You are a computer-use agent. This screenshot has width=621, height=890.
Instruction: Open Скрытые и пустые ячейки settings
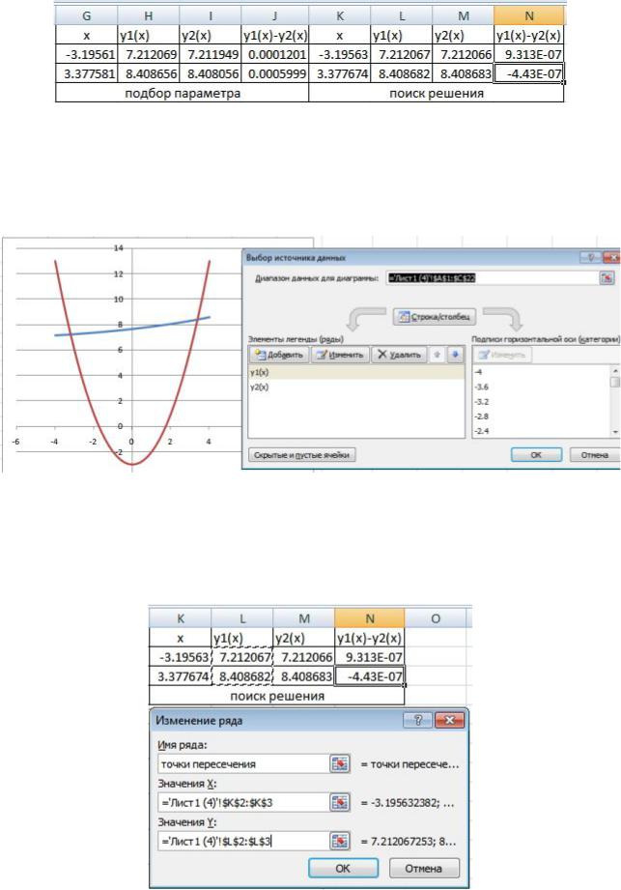coord(301,455)
